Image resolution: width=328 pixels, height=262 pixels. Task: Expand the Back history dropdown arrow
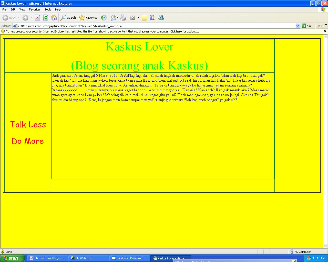[18, 18]
